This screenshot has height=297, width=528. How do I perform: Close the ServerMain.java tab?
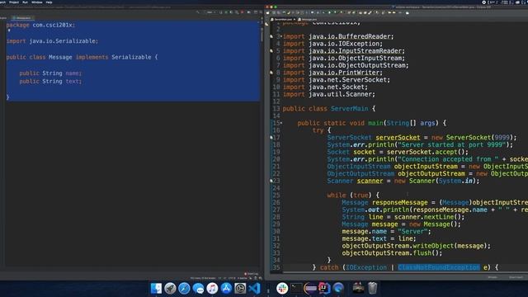tap(295, 19)
